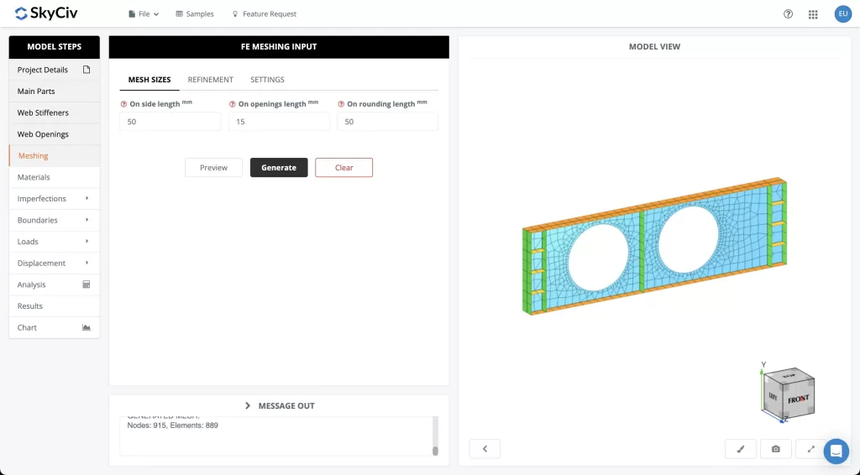Select the Analysis step
Viewport: 860px width, 475px height.
click(x=55, y=284)
